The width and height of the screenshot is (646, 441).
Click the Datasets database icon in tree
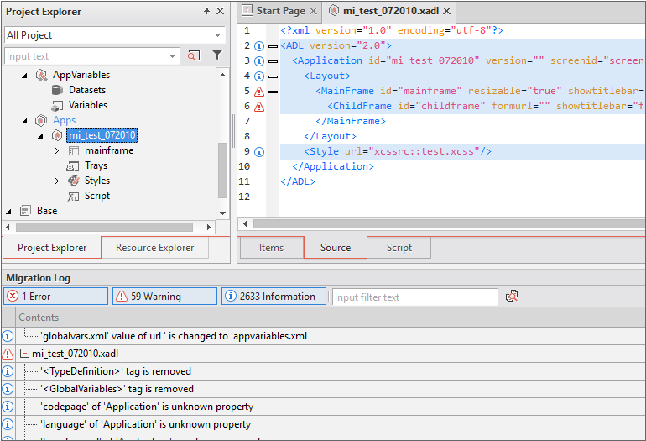tap(57, 90)
